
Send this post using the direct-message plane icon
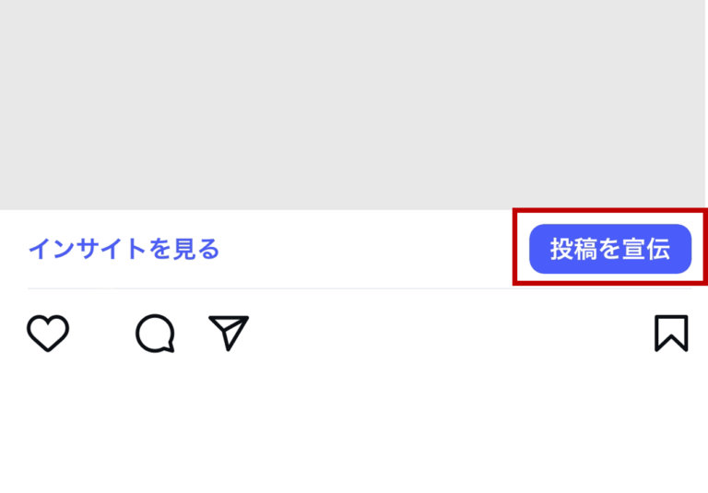coord(229,334)
